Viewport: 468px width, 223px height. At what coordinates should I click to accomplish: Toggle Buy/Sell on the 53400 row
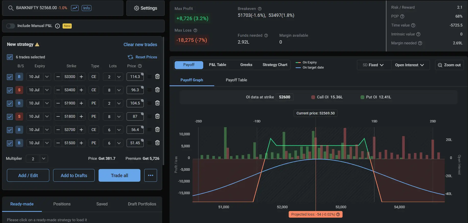pos(19,90)
